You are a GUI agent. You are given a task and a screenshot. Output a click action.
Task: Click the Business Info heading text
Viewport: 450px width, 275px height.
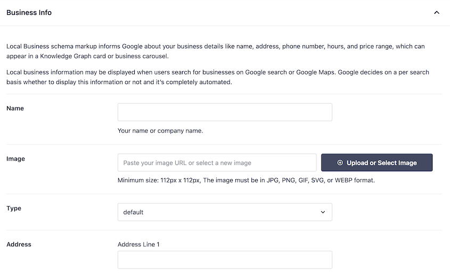[29, 12]
